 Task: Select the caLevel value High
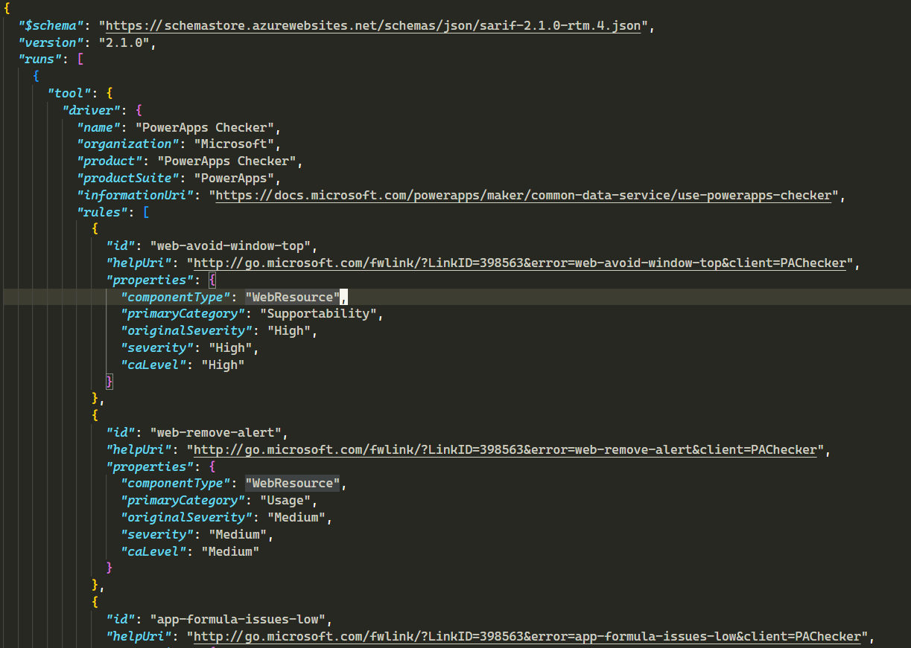point(223,364)
